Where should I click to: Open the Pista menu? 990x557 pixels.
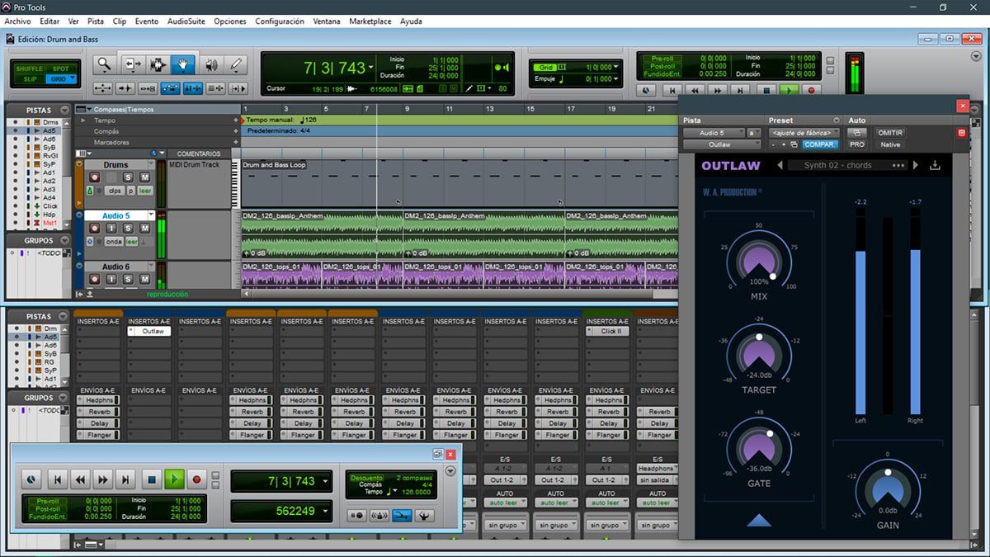pos(96,21)
